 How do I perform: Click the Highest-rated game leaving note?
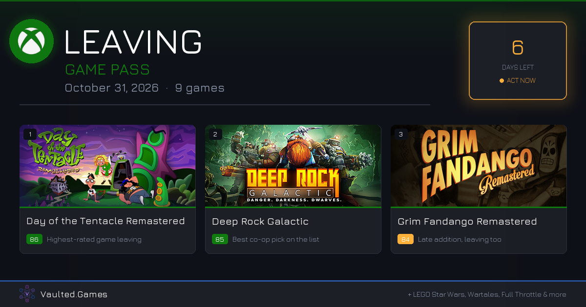tap(94, 239)
